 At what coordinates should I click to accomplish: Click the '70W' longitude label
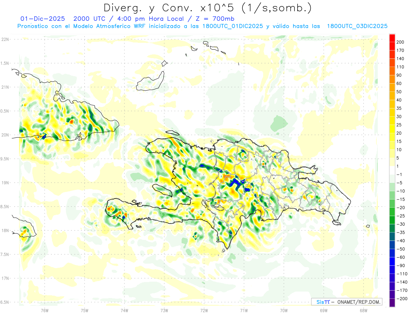(x=284, y=310)
